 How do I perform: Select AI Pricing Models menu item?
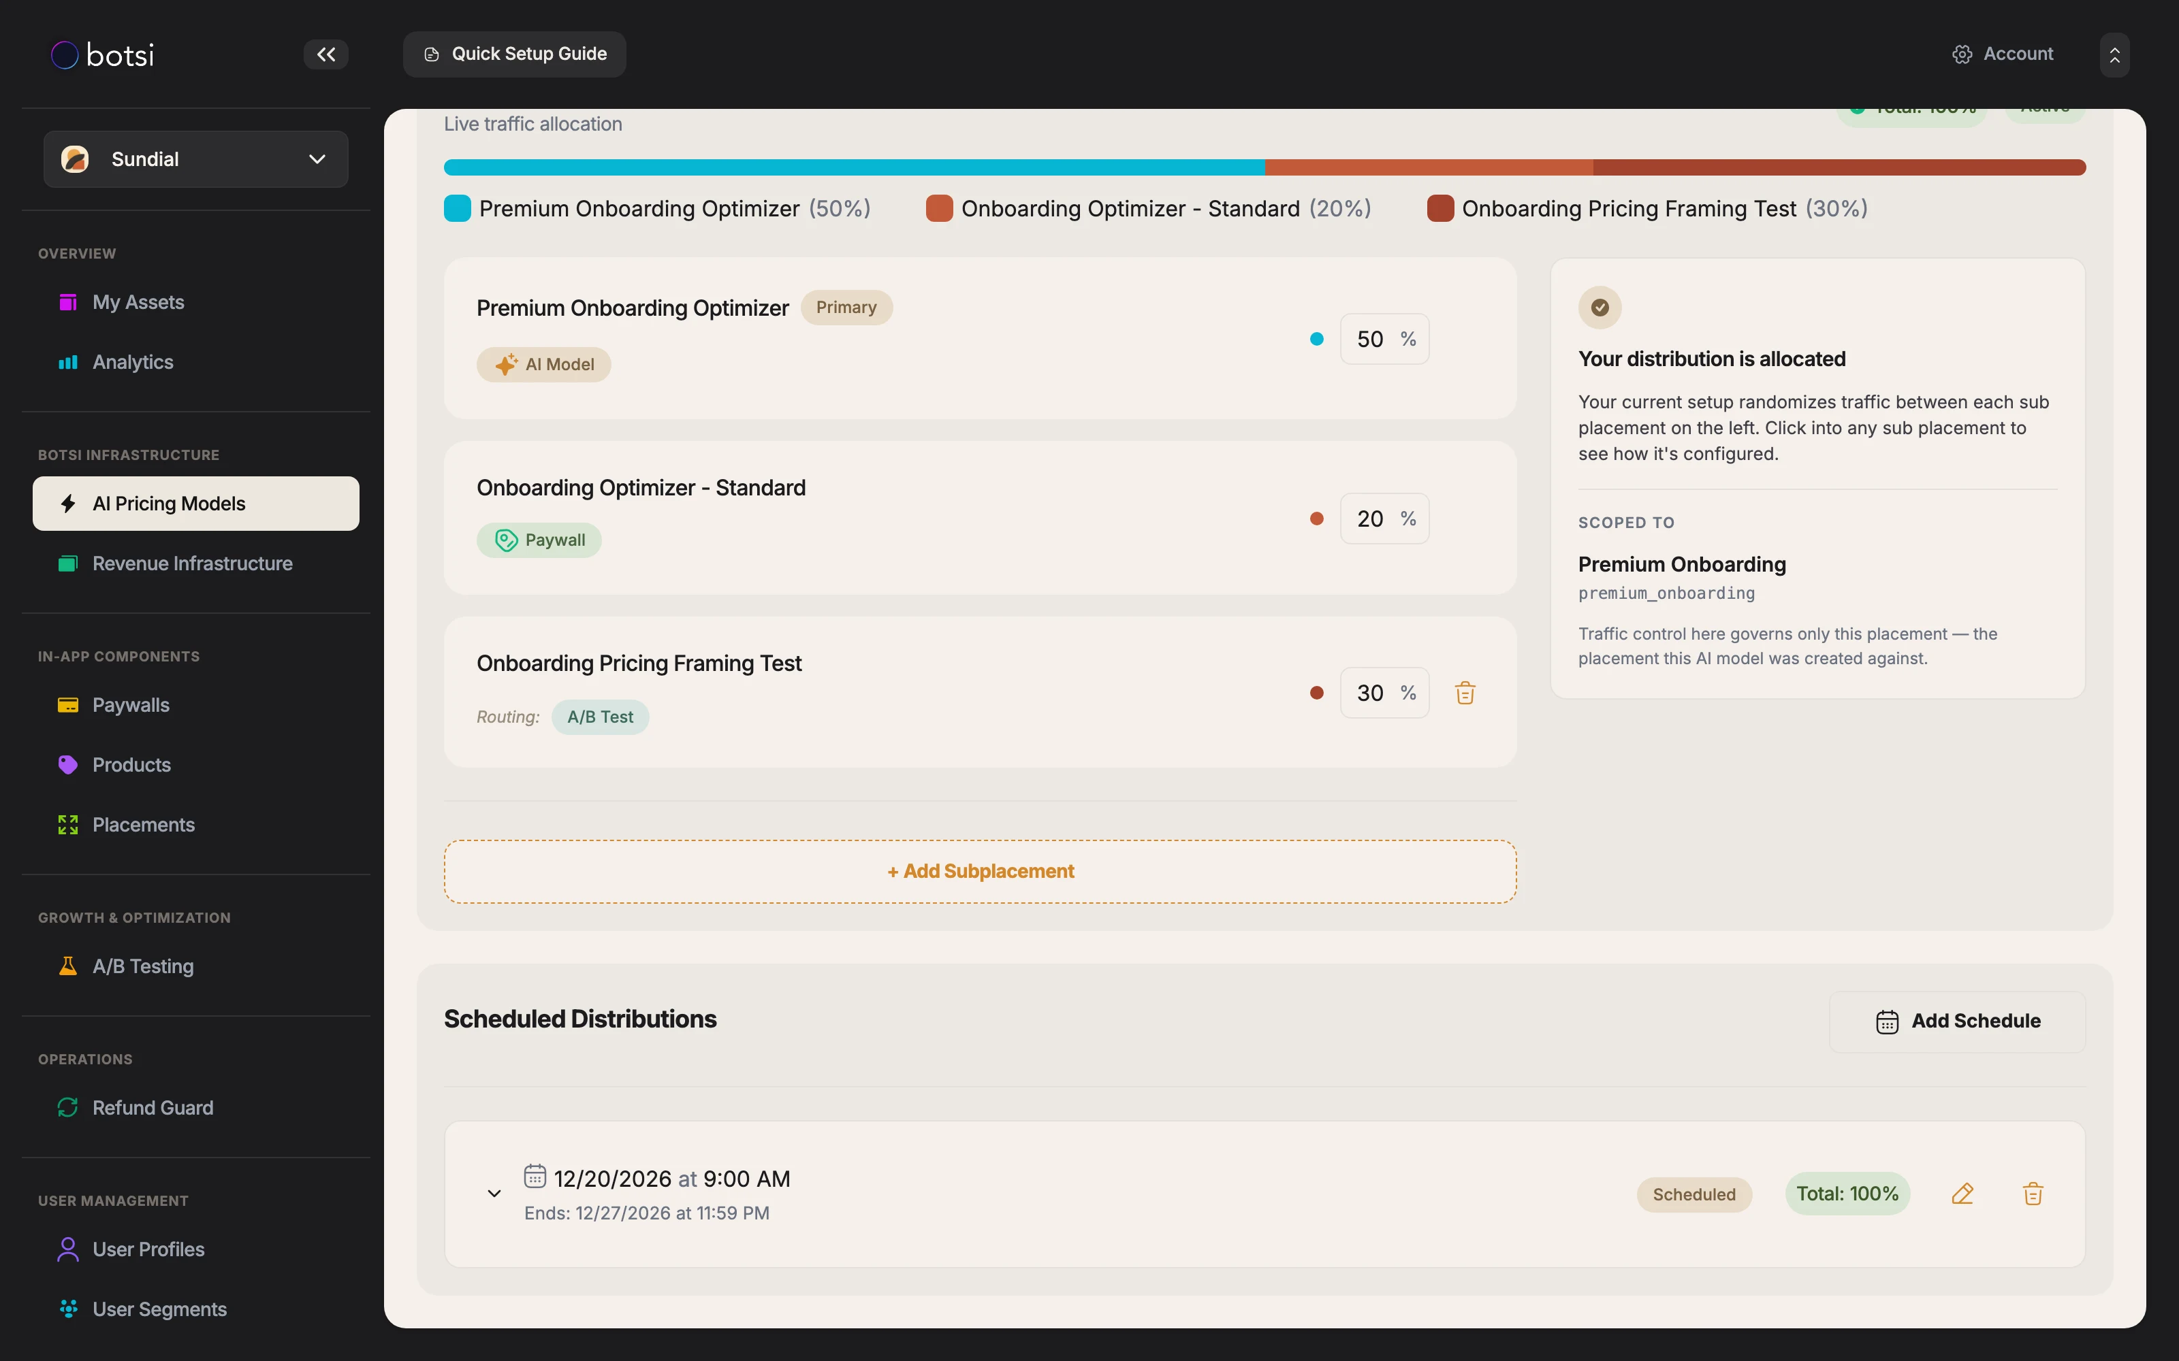point(196,503)
